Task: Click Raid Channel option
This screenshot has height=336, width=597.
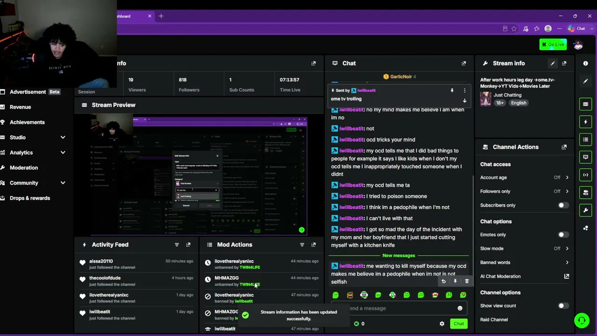Action: point(494,320)
